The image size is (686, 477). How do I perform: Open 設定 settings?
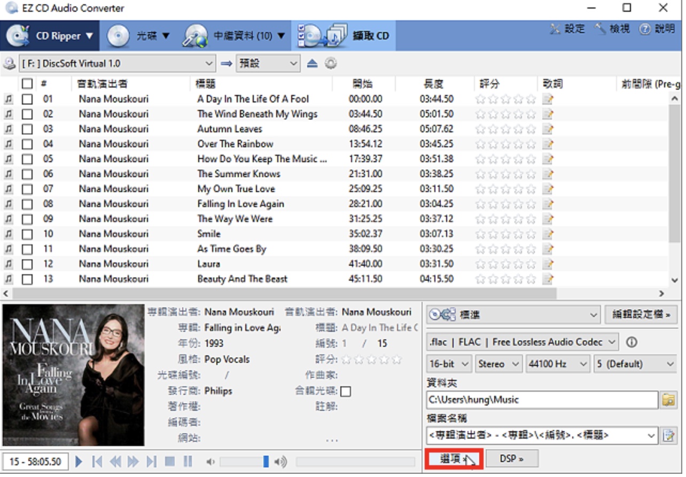click(x=567, y=29)
